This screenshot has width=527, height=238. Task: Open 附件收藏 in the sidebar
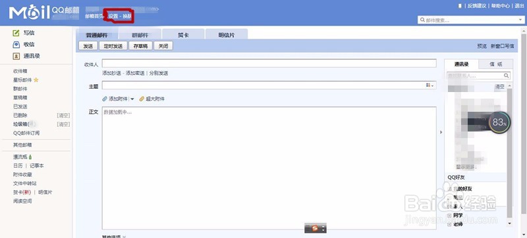pos(22,175)
